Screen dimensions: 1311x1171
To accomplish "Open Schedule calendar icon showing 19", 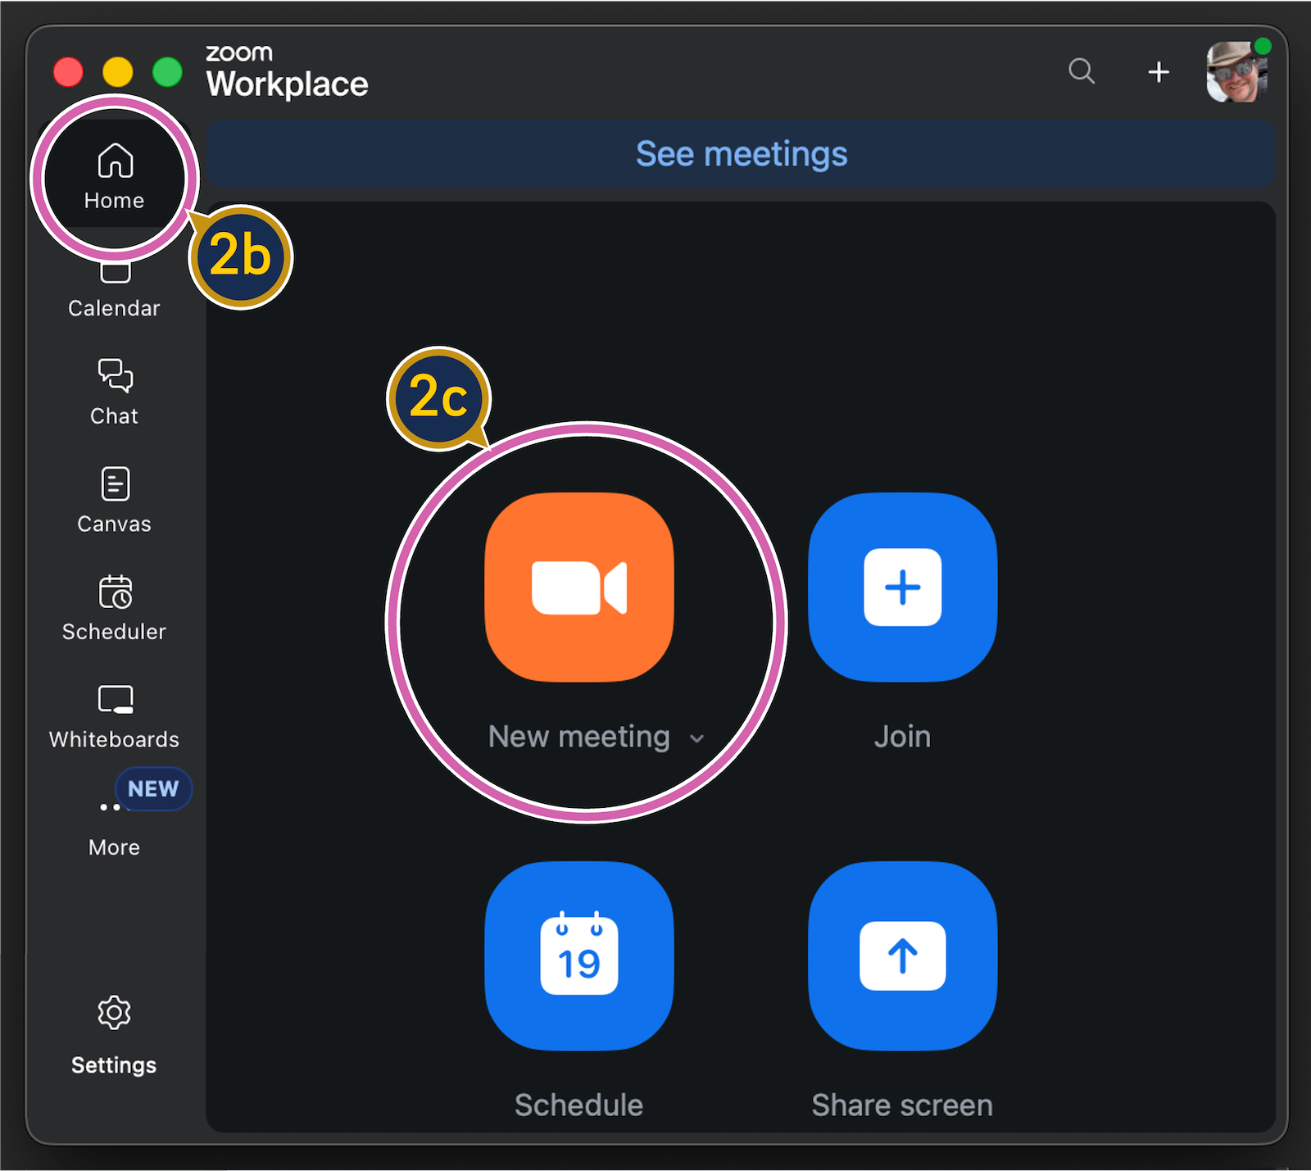I will [579, 955].
